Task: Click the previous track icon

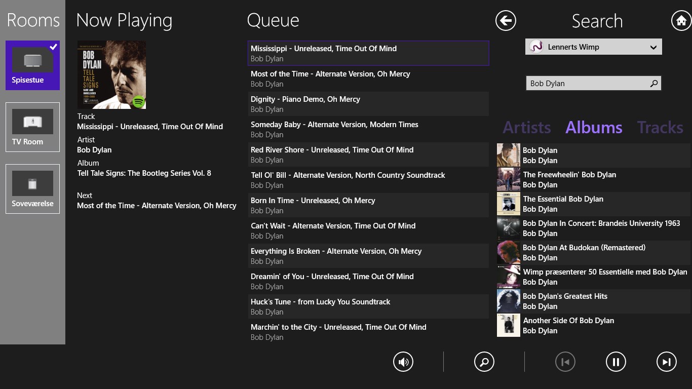Action: 565,362
